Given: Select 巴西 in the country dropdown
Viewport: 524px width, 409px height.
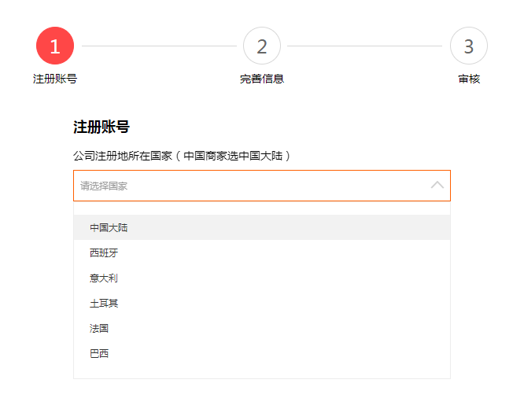Looking at the screenshot, I should click(x=99, y=353).
